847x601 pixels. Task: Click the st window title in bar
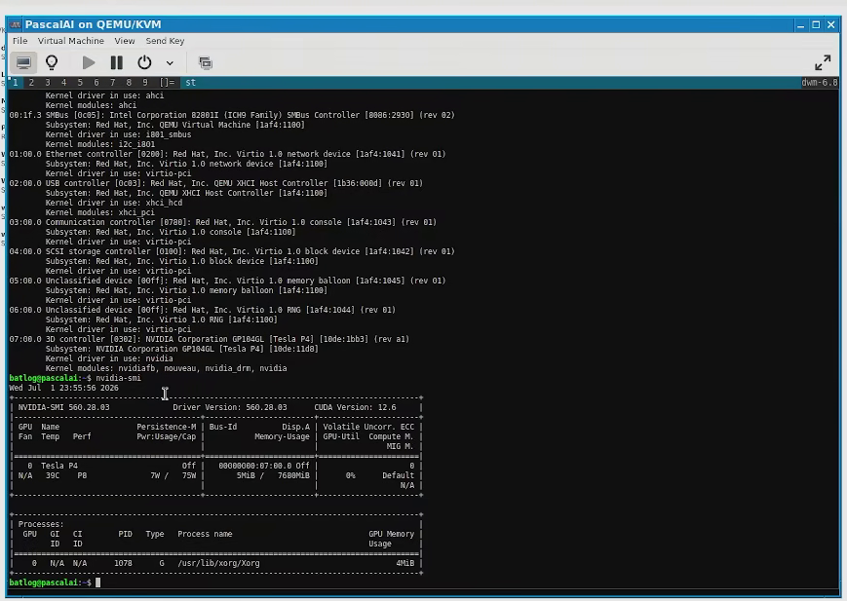191,83
